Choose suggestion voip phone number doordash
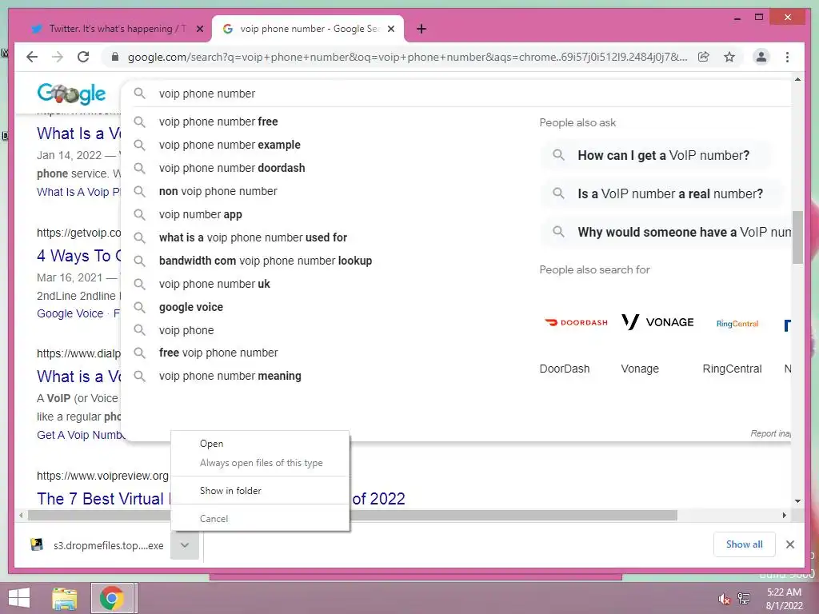 click(x=232, y=168)
